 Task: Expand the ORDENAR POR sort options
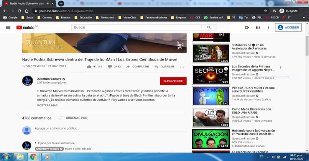pos(73,118)
